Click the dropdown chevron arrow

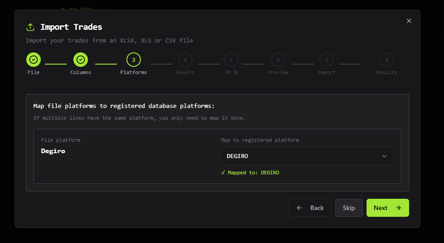coord(384,156)
